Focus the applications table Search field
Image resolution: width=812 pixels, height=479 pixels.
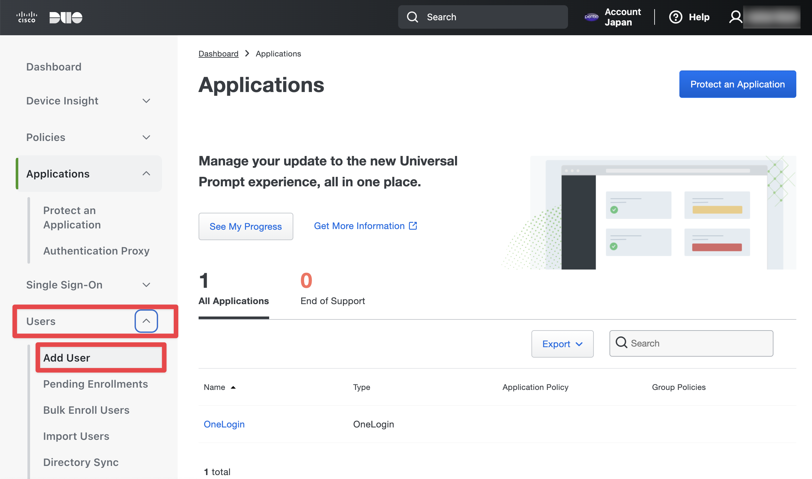pos(691,343)
